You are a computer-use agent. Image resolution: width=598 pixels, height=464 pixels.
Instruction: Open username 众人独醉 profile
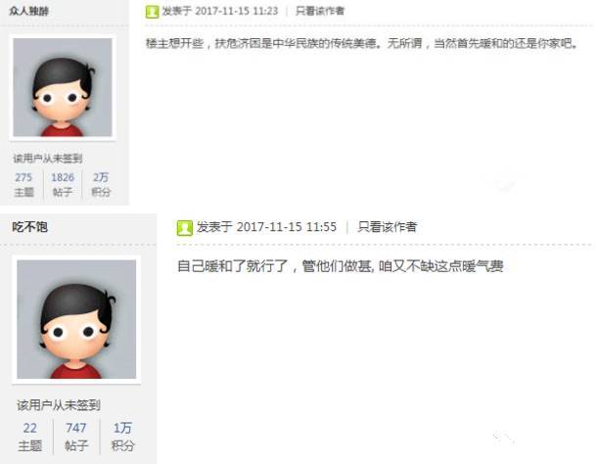tap(29, 11)
